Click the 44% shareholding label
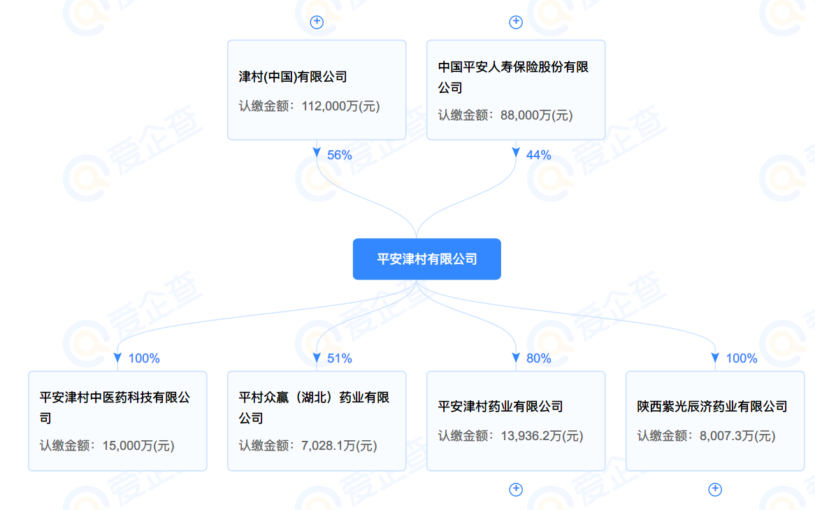 [538, 155]
